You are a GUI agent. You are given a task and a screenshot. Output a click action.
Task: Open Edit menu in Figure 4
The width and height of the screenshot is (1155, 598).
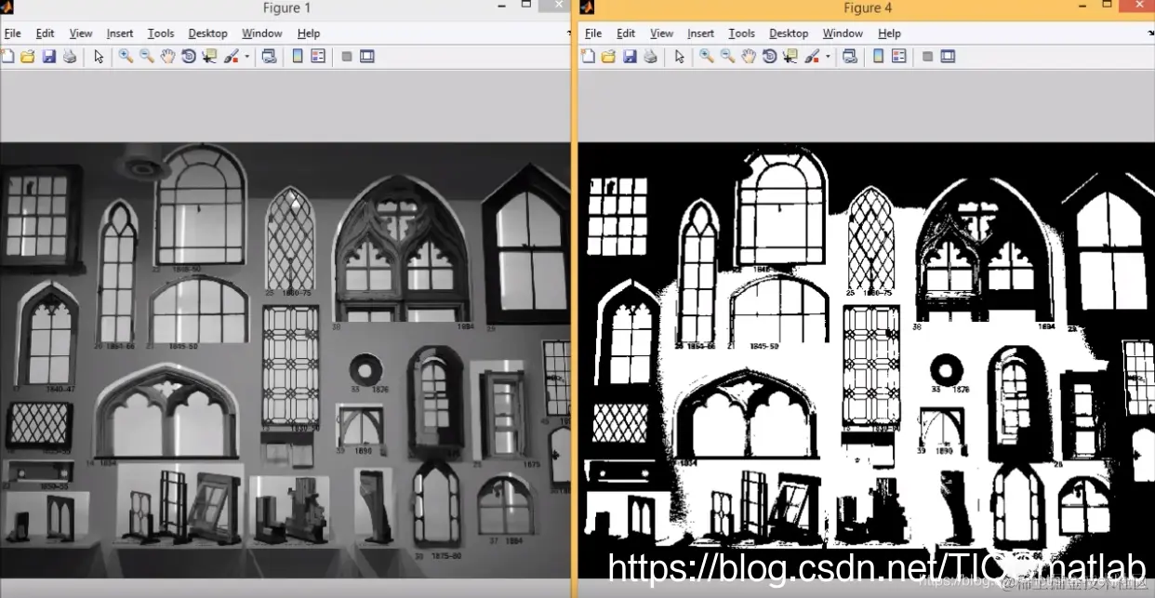626,33
